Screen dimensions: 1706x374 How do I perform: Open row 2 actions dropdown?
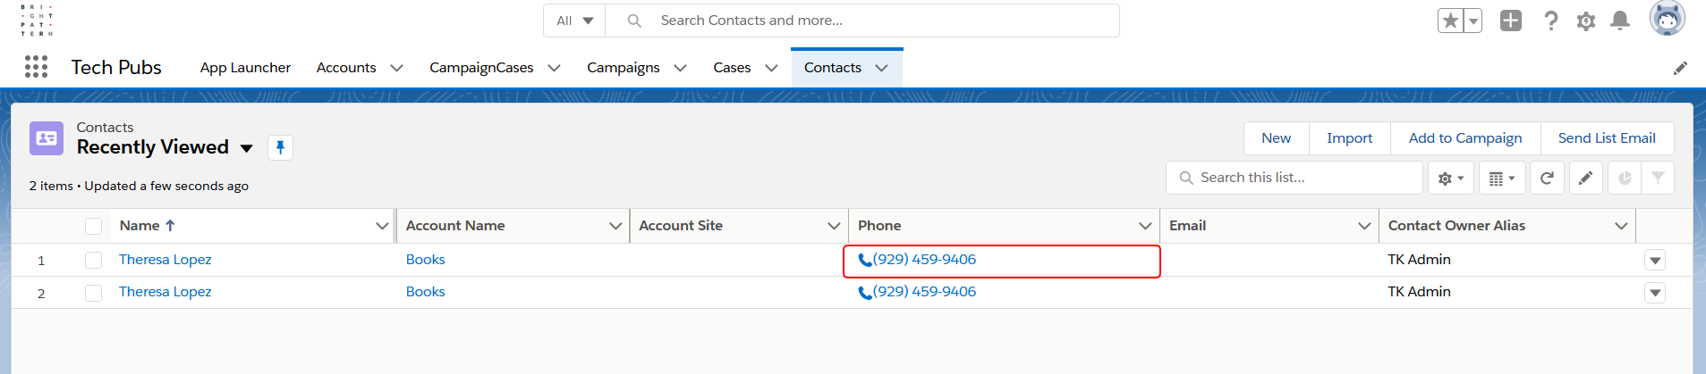coord(1655,293)
